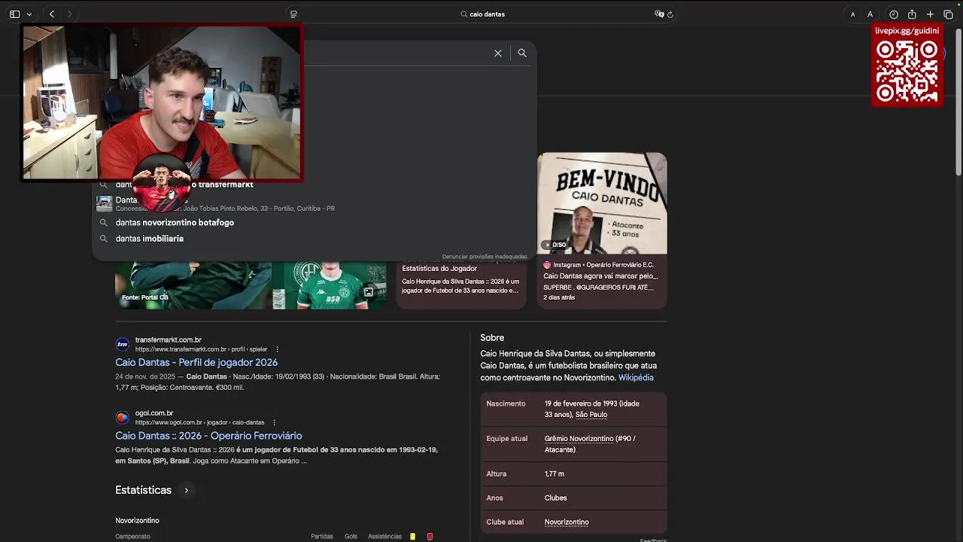Open the history clock icon
The image size is (963, 542).
pos(894,14)
